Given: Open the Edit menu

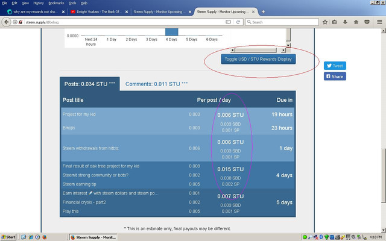Looking at the screenshot, I should (x=14, y=3).
